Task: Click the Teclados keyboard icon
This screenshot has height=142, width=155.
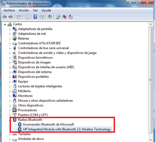Action: [x=15, y=134]
